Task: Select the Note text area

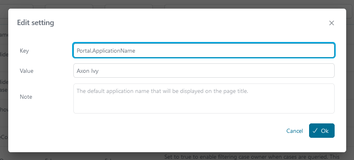Action: 204,98
